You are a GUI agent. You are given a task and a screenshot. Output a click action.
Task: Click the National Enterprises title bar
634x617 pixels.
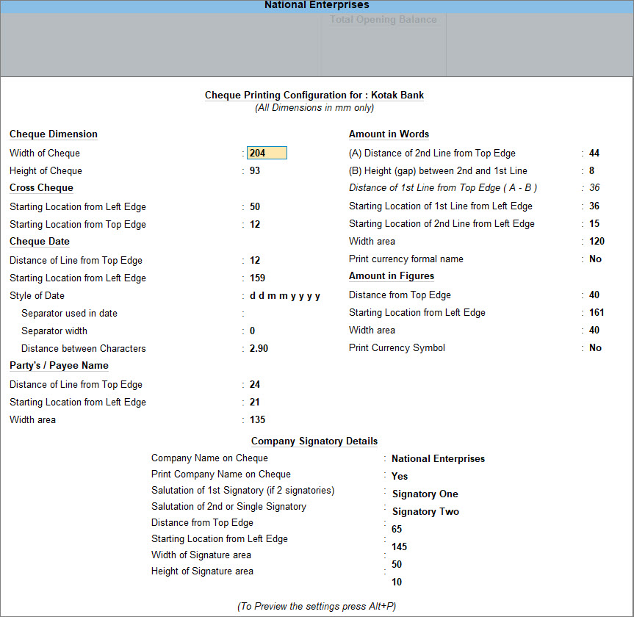point(317,5)
